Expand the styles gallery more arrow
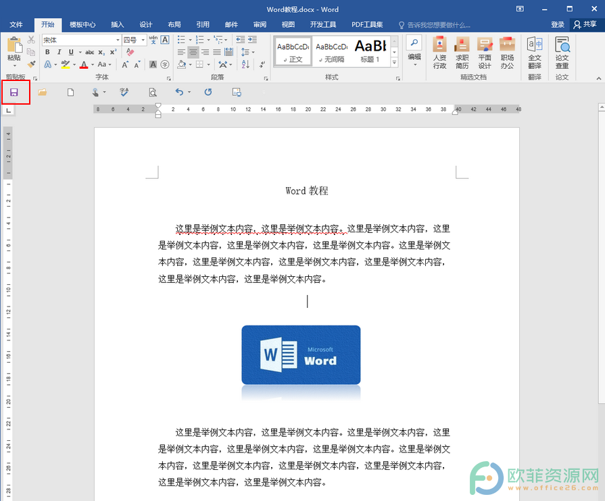This screenshot has height=501, width=605. 394,62
